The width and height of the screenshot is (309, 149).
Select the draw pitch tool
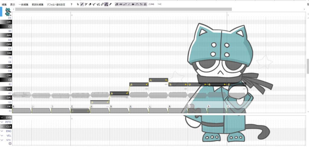pyautogui.click(x=94, y=4)
